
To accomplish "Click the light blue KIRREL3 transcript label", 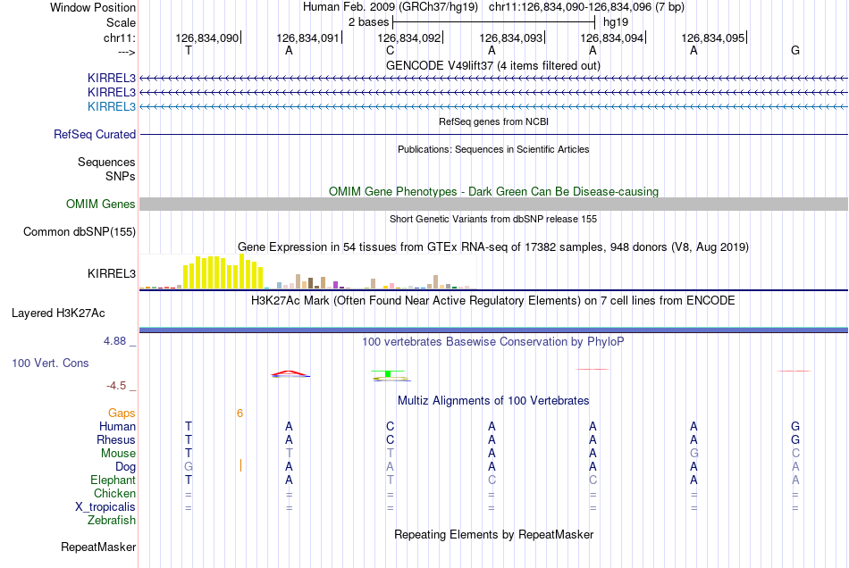I will [x=112, y=106].
